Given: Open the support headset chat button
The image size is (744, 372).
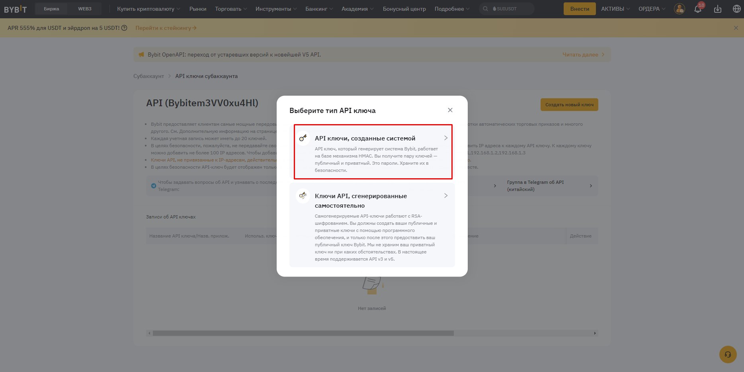Looking at the screenshot, I should click(728, 354).
